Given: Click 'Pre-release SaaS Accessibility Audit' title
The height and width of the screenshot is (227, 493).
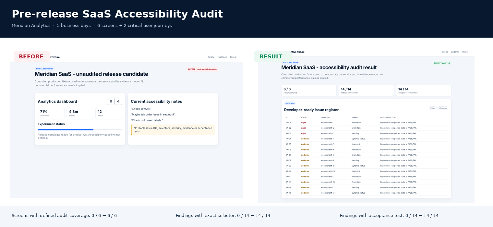Looking at the screenshot, I should tap(117, 14).
